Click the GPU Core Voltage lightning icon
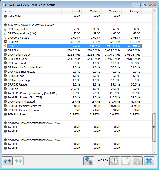This screenshot has width=159, height=170. (x=5, y=38)
